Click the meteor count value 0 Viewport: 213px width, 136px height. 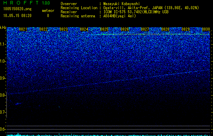[x=48, y=16]
